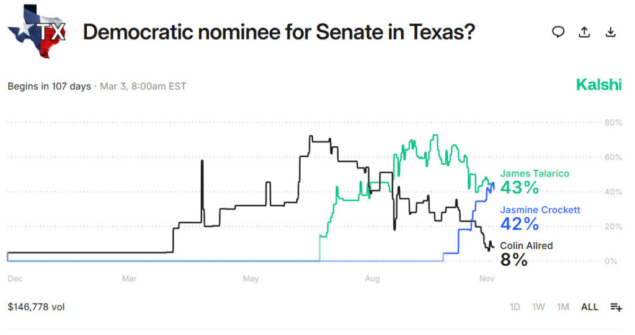Click the download chart icon
This screenshot has height=335, width=635.
click(611, 32)
